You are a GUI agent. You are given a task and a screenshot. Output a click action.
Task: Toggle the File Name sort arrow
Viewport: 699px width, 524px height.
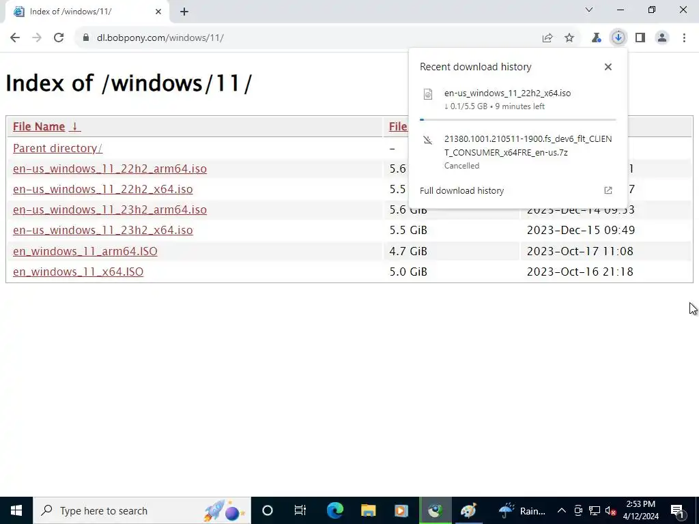[75, 126]
